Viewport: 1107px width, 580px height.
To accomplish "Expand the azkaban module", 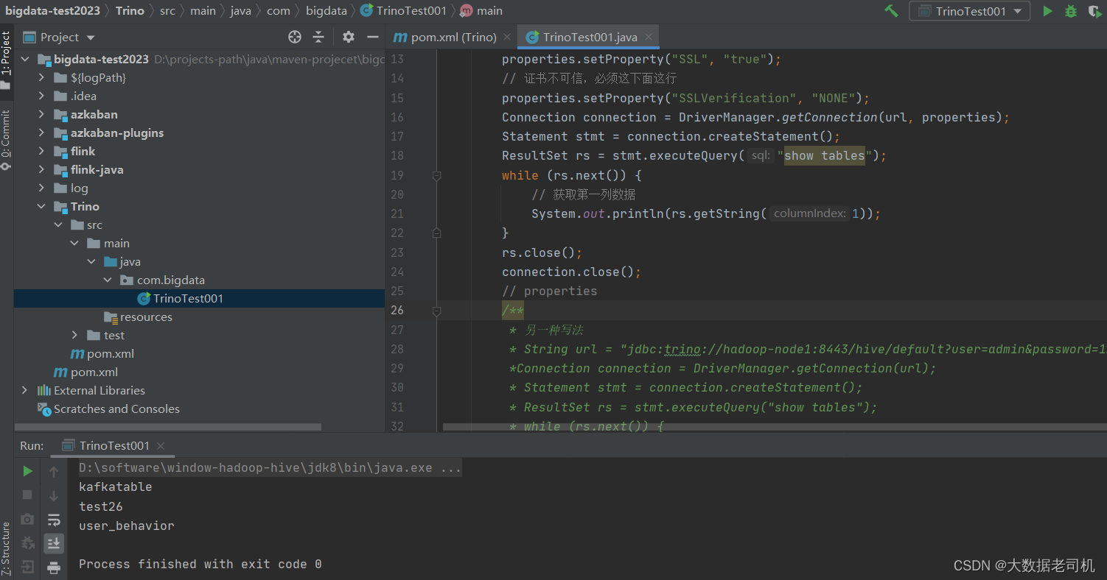I will click(x=42, y=114).
